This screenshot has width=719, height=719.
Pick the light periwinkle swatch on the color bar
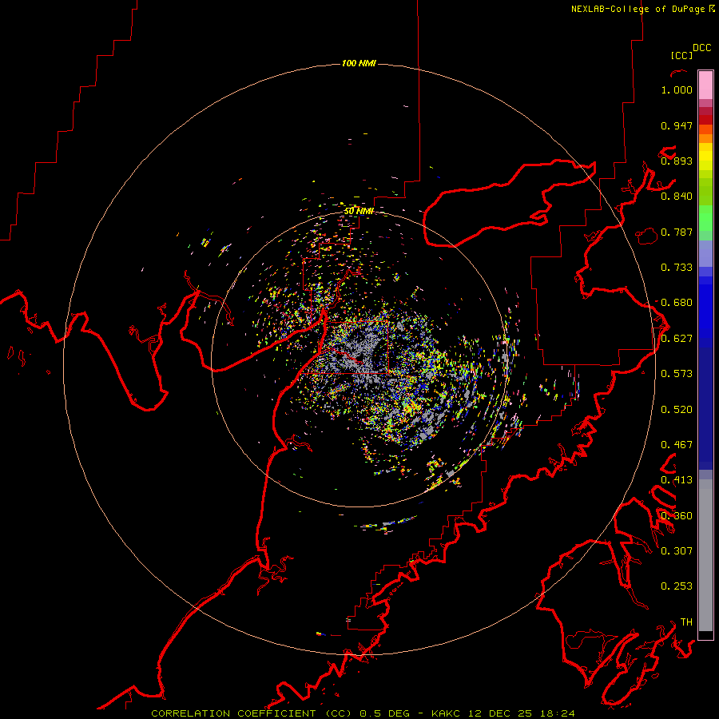coord(705,253)
